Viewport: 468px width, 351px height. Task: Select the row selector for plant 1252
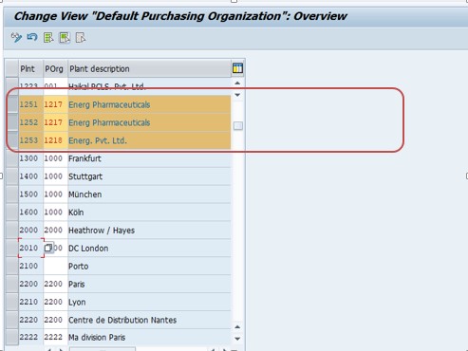pos(12,122)
